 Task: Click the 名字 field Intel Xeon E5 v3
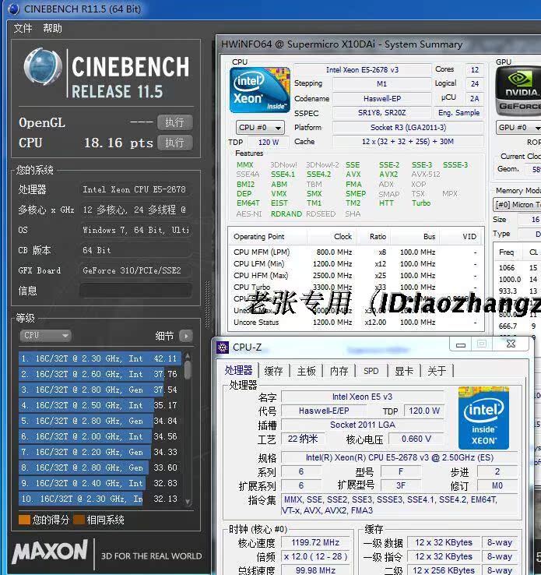pos(362,397)
